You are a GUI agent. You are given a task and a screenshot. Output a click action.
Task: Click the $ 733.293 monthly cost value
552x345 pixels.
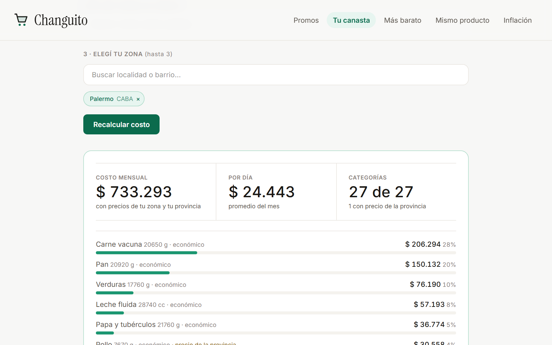134,192
